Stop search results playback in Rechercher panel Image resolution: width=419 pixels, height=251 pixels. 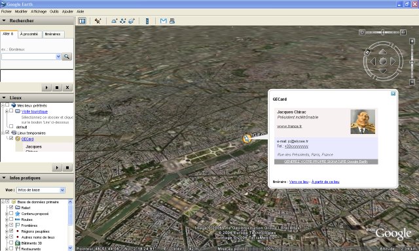57,88
